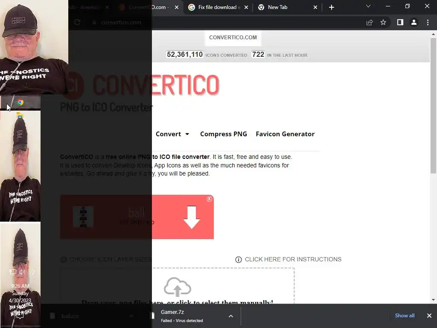Screen dimensions: 437x328
Task: Bookmark this page with the star icon
Action: (383, 22)
